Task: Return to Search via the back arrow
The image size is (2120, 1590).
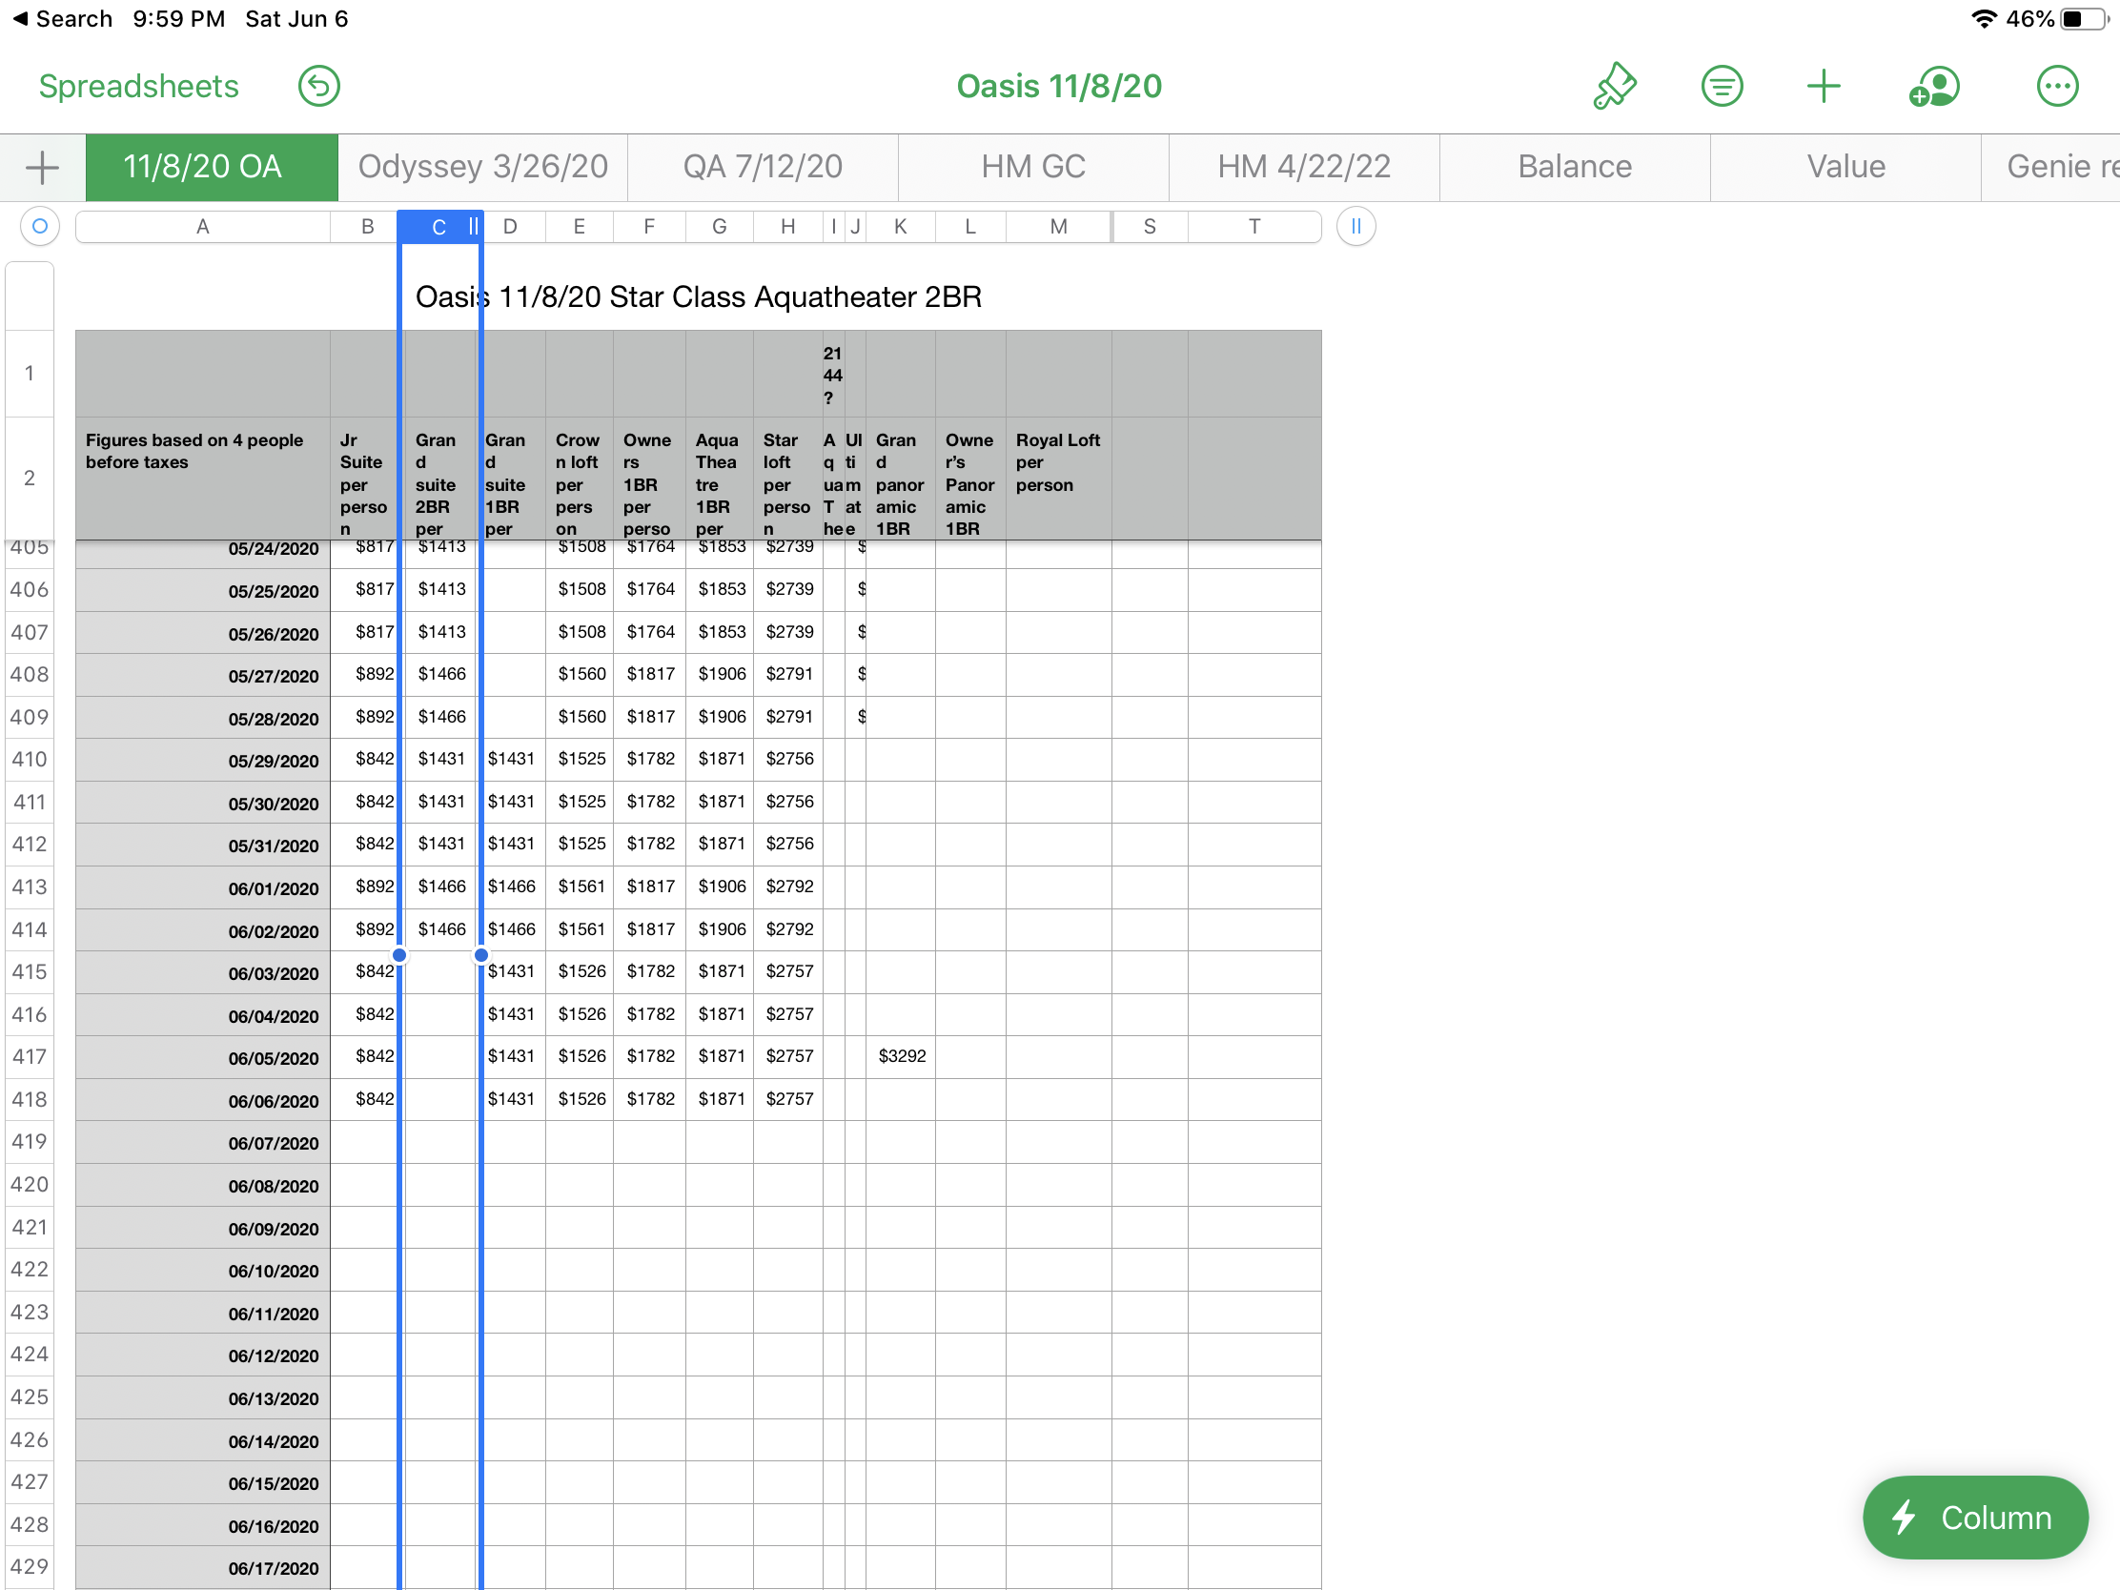Action: point(62,19)
